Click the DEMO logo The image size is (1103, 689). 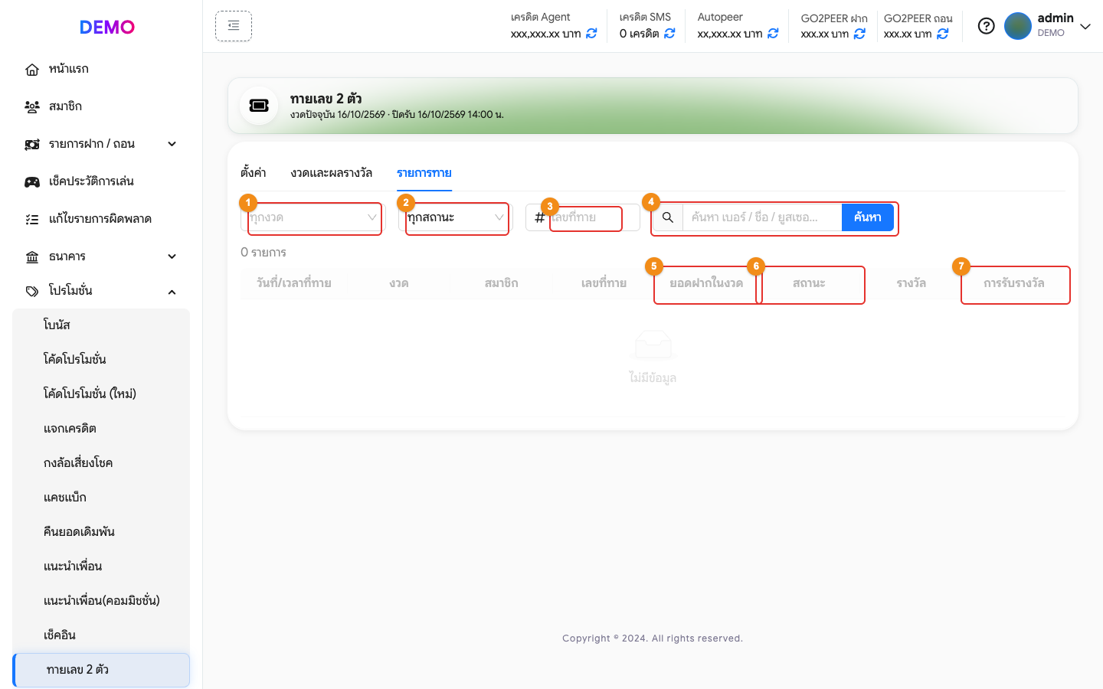107,28
